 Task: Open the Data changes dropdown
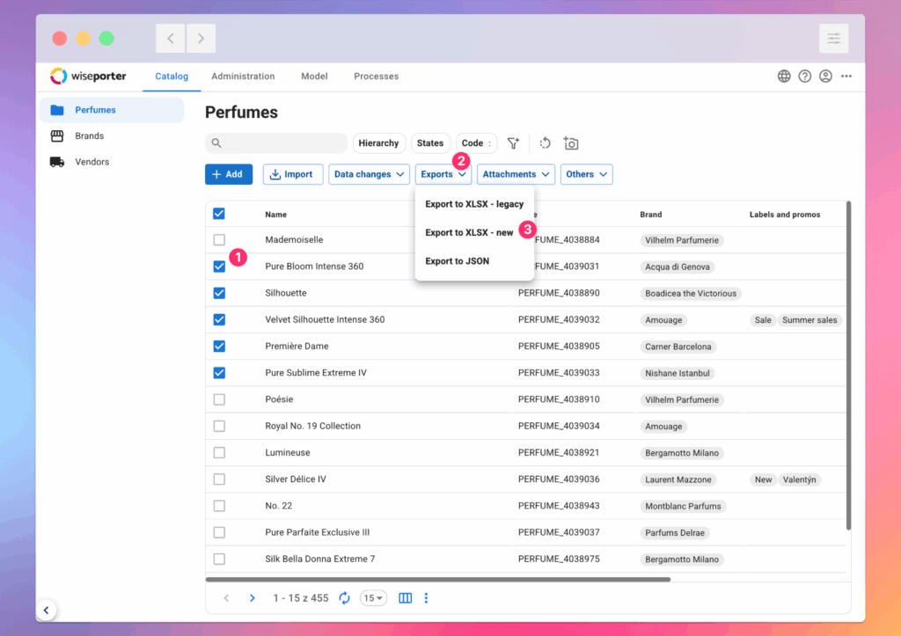tap(369, 174)
